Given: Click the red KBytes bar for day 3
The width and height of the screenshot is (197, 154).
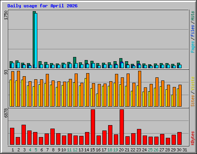Looking at the screenshot, I should [23, 135].
